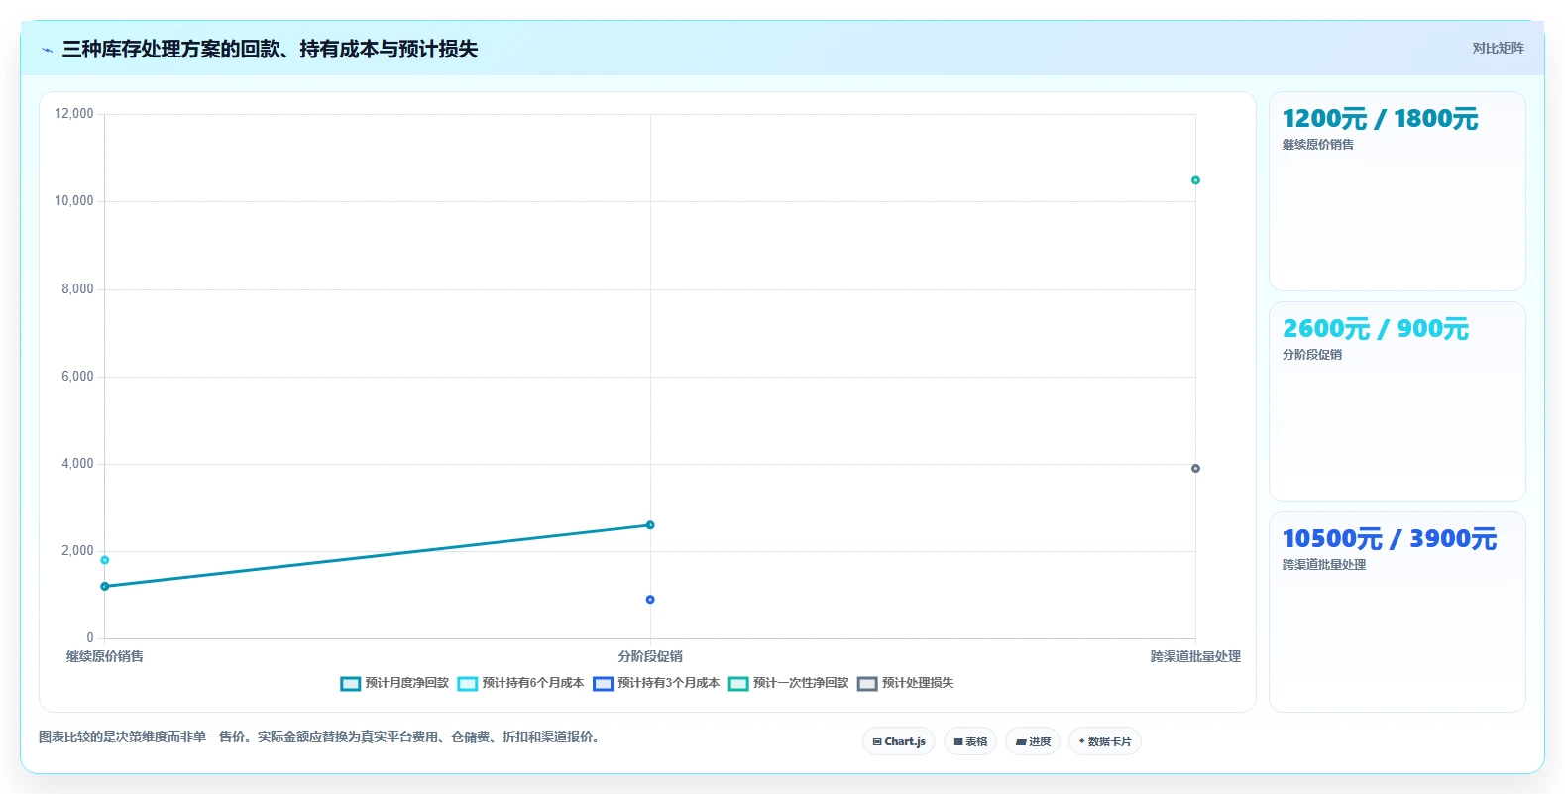This screenshot has height=794, width=1565.
Task: Click the 分阶段促销 x-axis label
Action: pyautogui.click(x=650, y=656)
